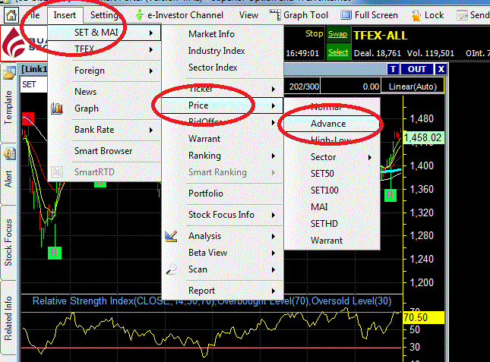This screenshot has width=490, height=362.
Task: Select the SET & MAI submenu
Action: pos(104,33)
